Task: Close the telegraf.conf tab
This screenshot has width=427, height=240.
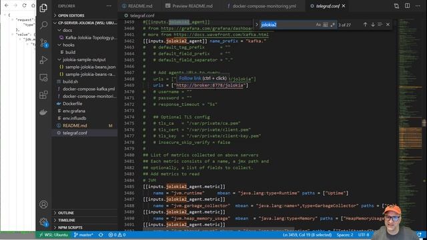Action: tap(344, 6)
